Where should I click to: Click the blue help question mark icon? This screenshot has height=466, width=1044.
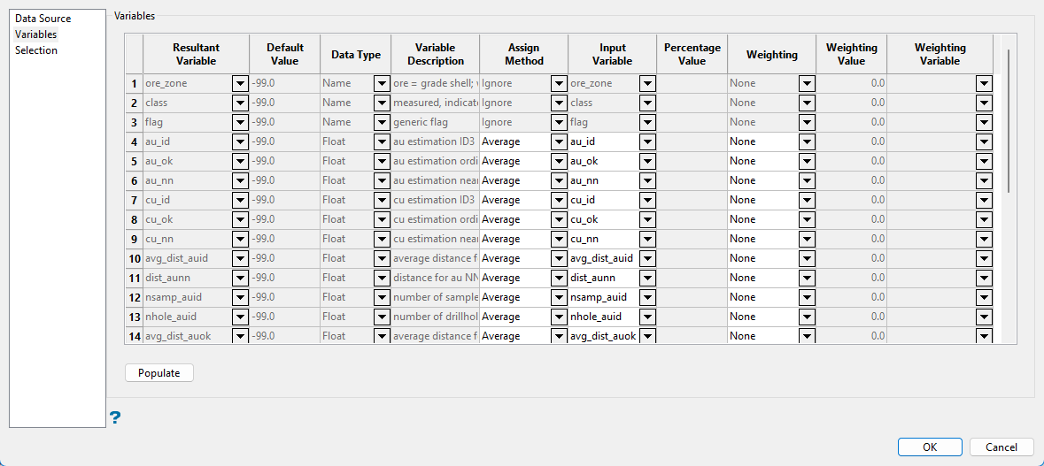click(115, 417)
